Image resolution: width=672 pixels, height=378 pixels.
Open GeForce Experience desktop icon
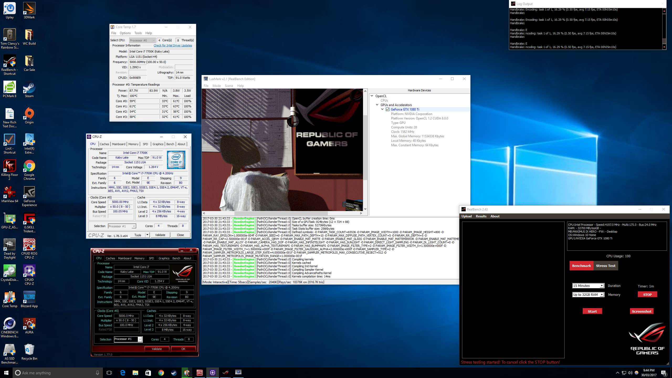coord(29,196)
